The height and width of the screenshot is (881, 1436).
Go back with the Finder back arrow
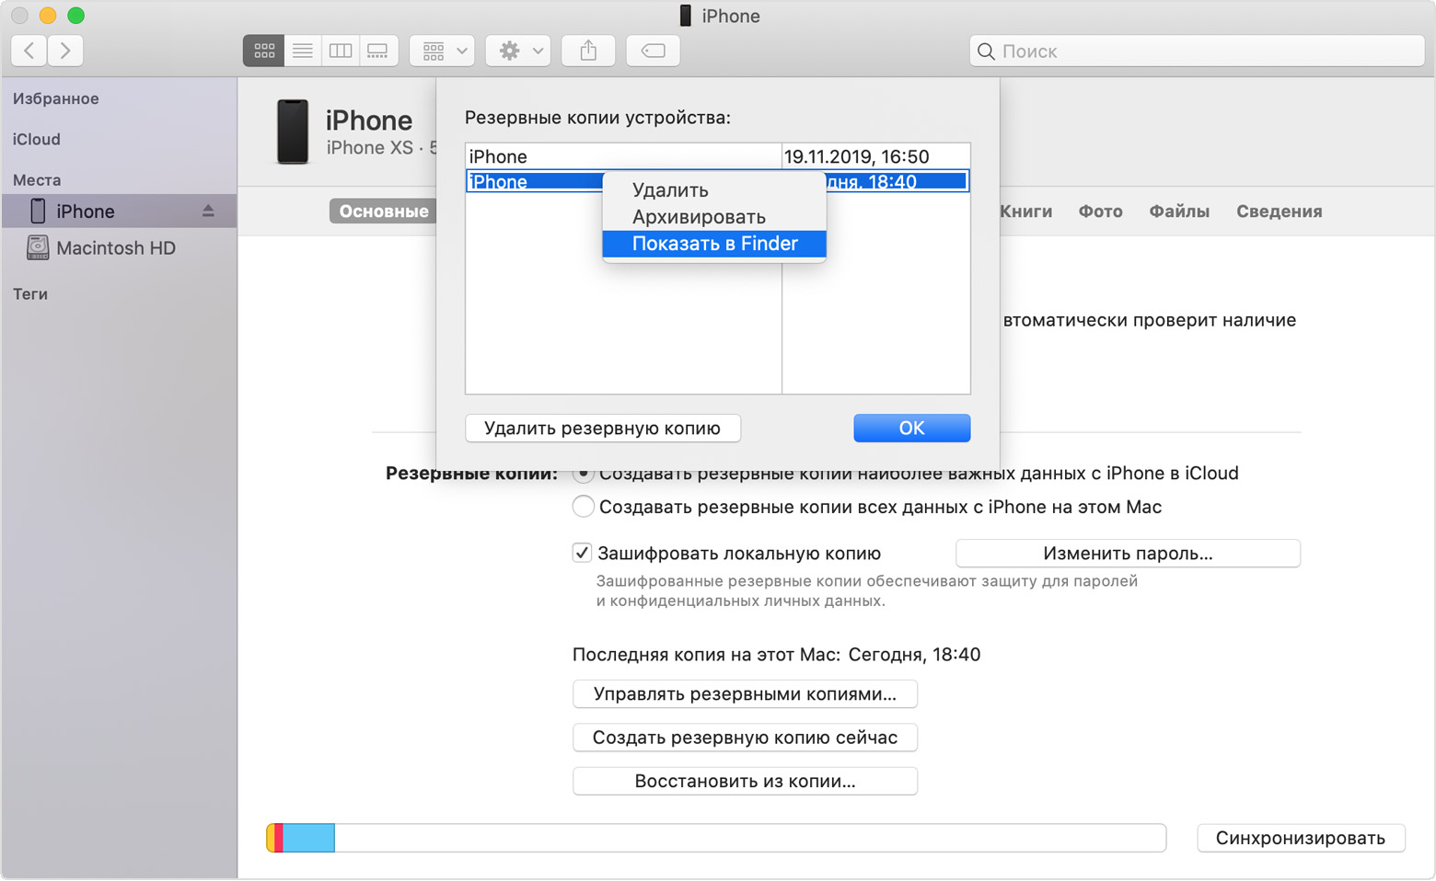click(x=29, y=51)
